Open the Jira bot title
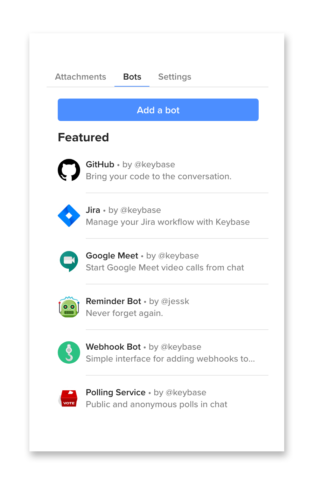This screenshot has height=491, width=315. [x=93, y=210]
